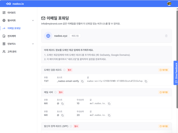Click the 대기중 status of the SPF record

coord(163,126)
